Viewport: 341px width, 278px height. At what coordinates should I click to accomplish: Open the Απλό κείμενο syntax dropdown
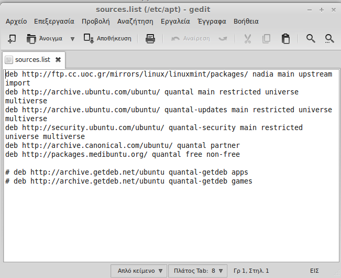click(x=139, y=271)
